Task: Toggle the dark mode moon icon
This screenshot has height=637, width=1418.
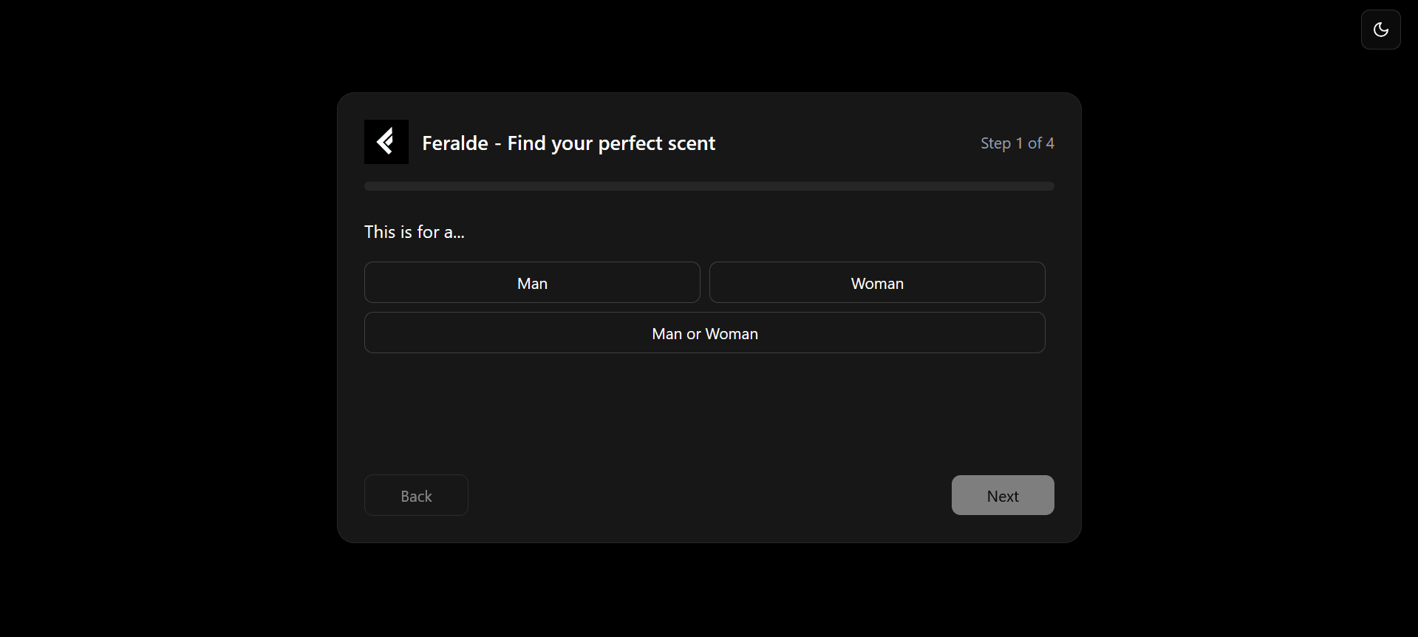Action: (1380, 30)
